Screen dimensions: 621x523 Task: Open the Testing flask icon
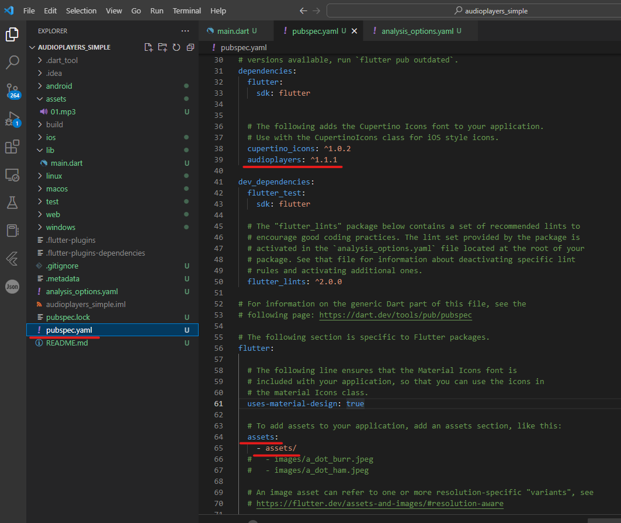12,203
